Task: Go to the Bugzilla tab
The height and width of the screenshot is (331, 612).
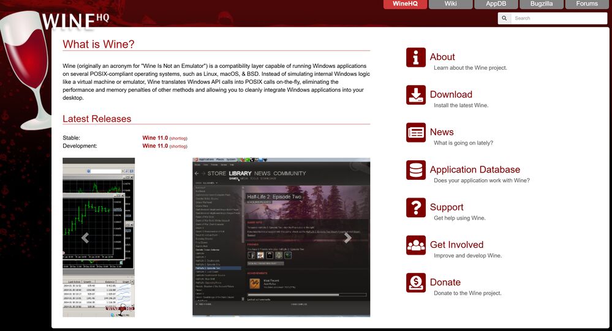Action: (542, 4)
